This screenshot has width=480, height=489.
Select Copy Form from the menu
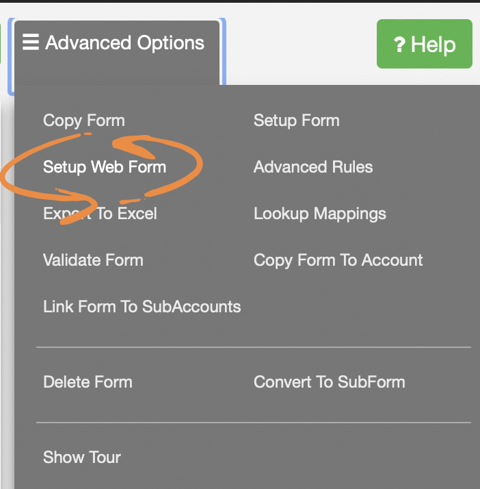tap(83, 121)
